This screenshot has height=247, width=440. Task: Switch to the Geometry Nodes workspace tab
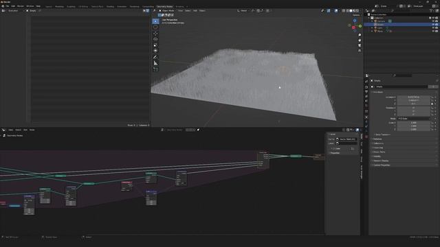165,6
